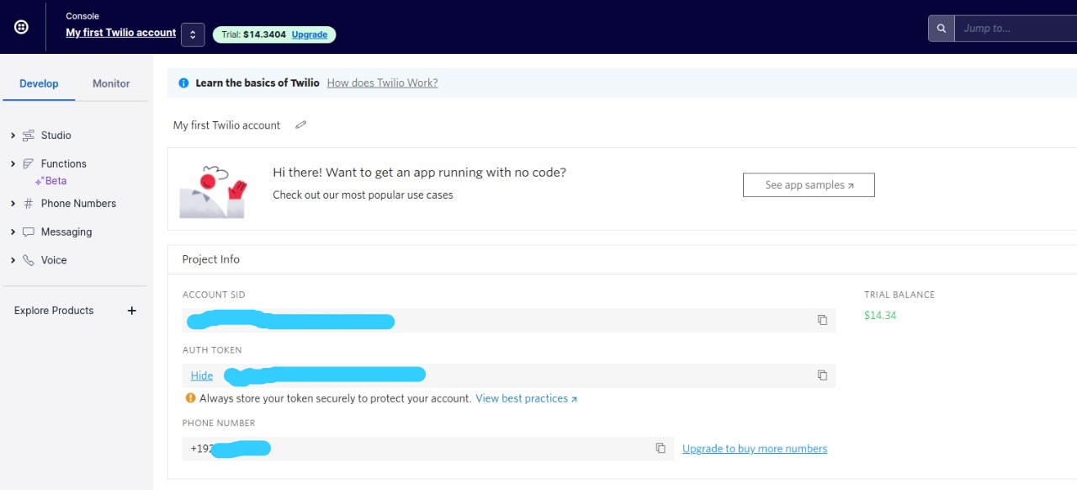1077x490 pixels.
Task: Click the Functions icon
Action: [x=29, y=164]
